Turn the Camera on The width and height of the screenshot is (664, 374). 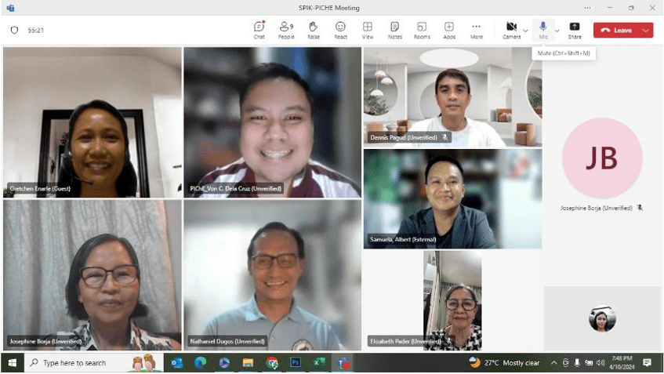pos(512,30)
